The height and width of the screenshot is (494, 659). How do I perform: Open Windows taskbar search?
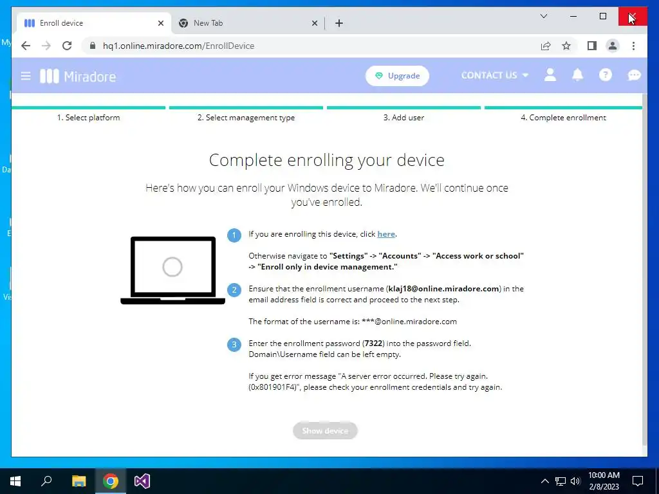click(x=46, y=481)
